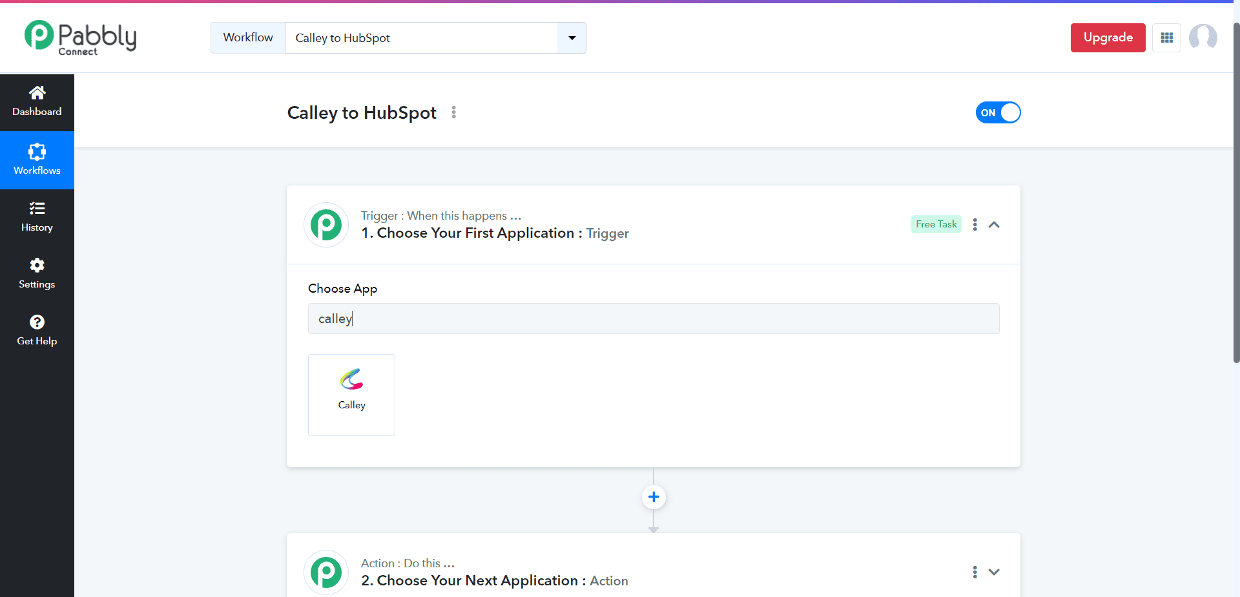
Task: Open the Action step's three-dot menu
Action: 975,572
